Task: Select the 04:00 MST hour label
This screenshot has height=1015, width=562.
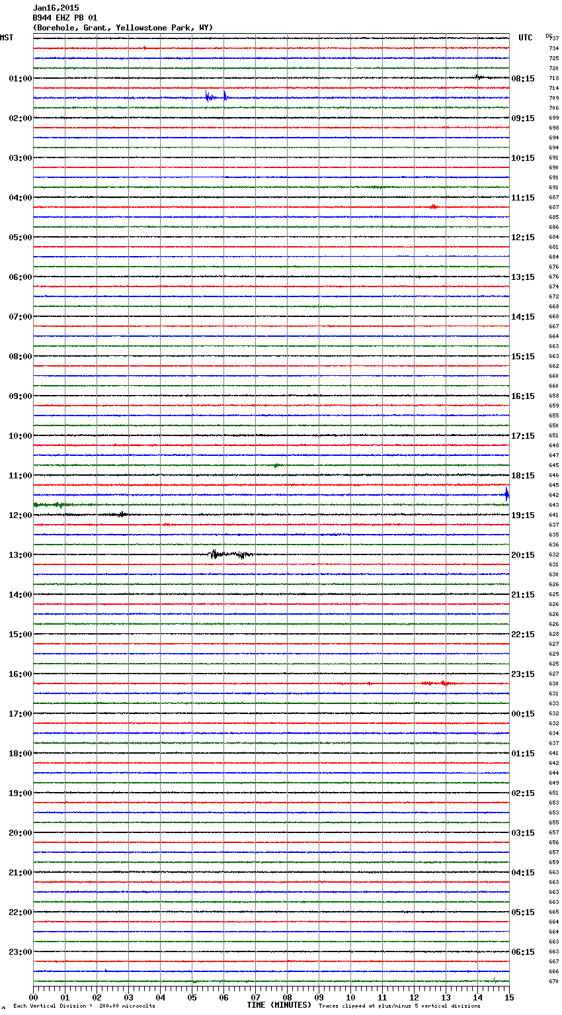Action: click(20, 198)
